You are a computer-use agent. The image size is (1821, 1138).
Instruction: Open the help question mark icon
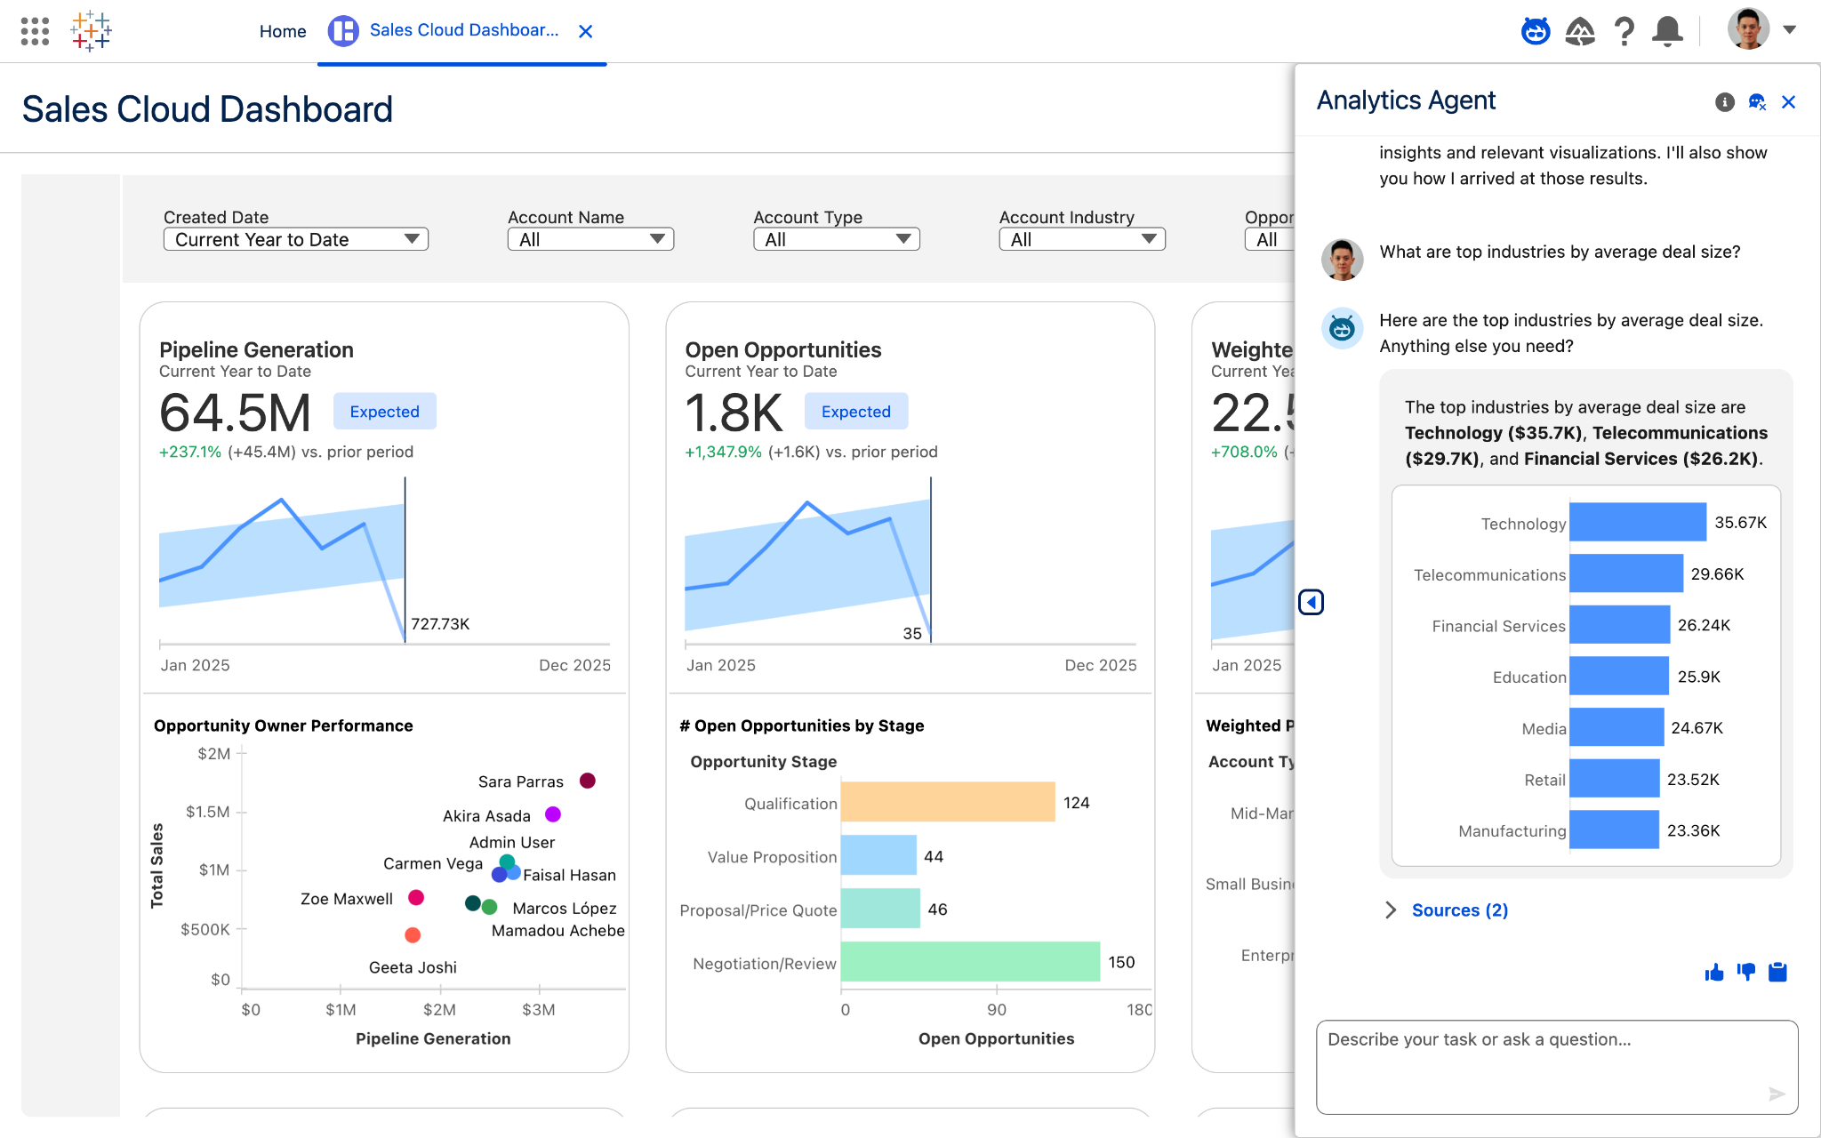1624,31
